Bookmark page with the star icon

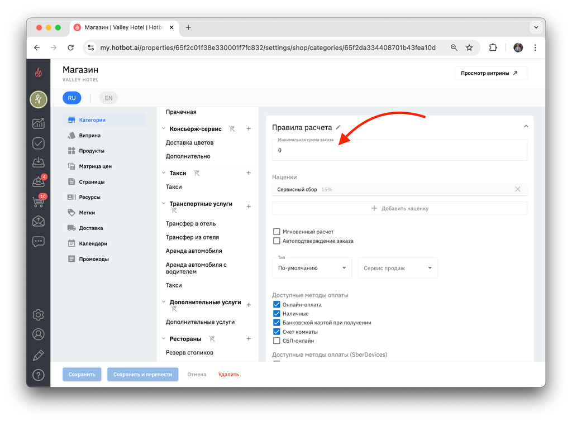[469, 48]
